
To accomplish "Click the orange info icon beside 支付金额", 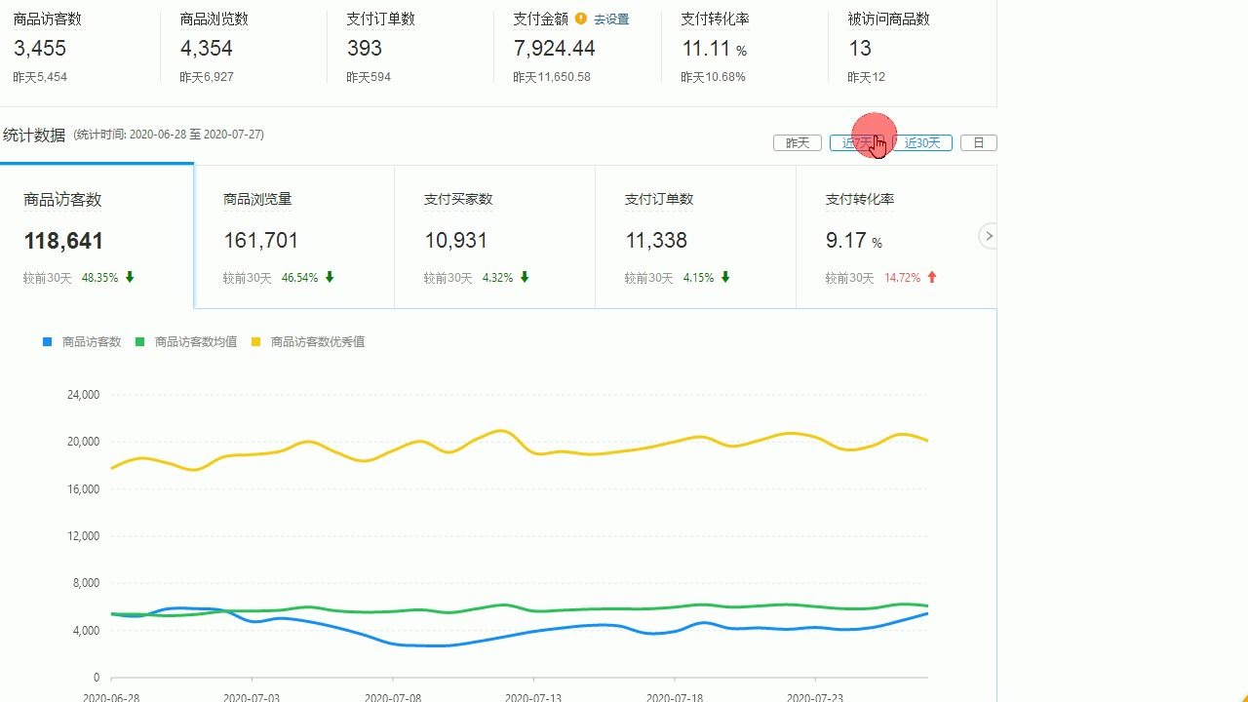I will coord(581,19).
